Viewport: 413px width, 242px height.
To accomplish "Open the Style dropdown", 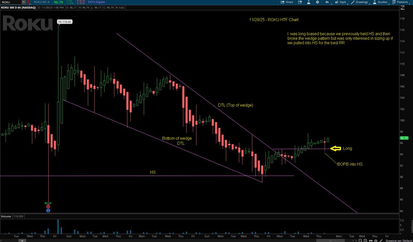I will click(x=340, y=2).
